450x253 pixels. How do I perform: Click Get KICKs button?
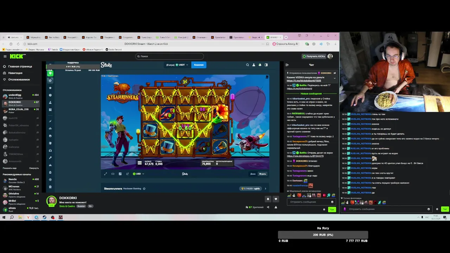314,56
